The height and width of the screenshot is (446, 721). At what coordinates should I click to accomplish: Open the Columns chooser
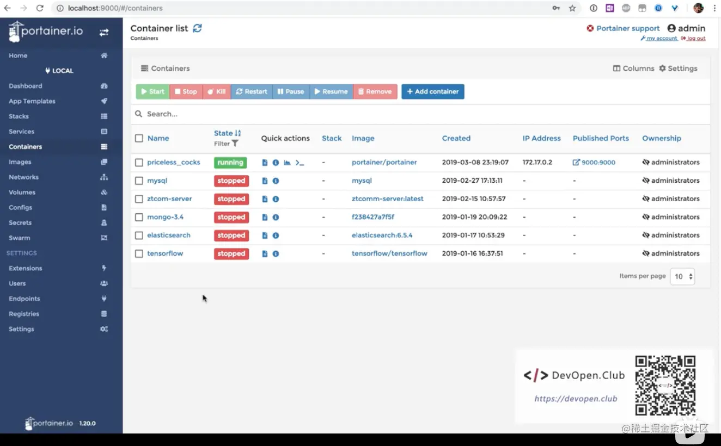point(633,69)
